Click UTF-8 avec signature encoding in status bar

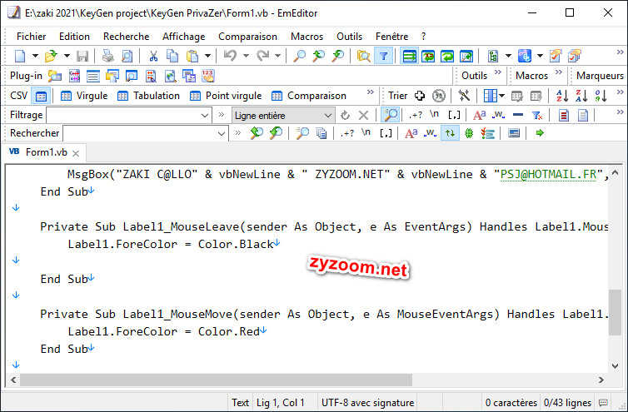367,403
